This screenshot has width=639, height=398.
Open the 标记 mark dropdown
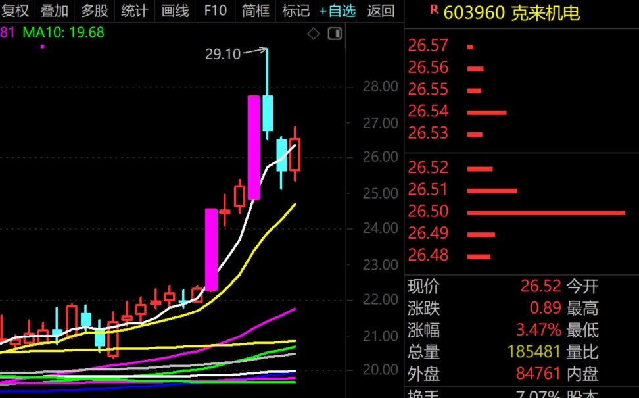point(295,11)
